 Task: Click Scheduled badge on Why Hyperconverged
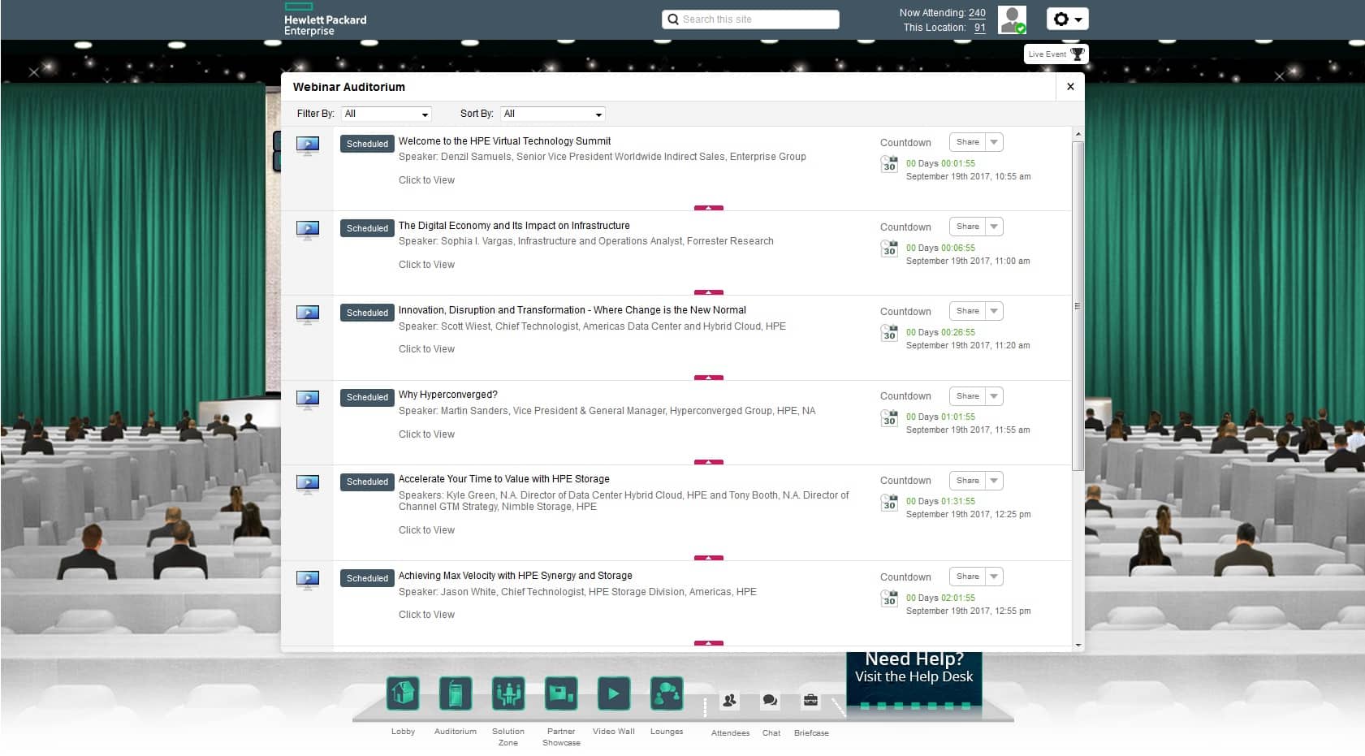tap(367, 397)
